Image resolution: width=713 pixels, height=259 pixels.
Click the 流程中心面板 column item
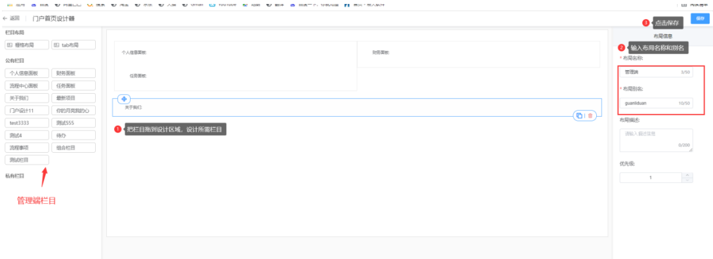coord(27,85)
